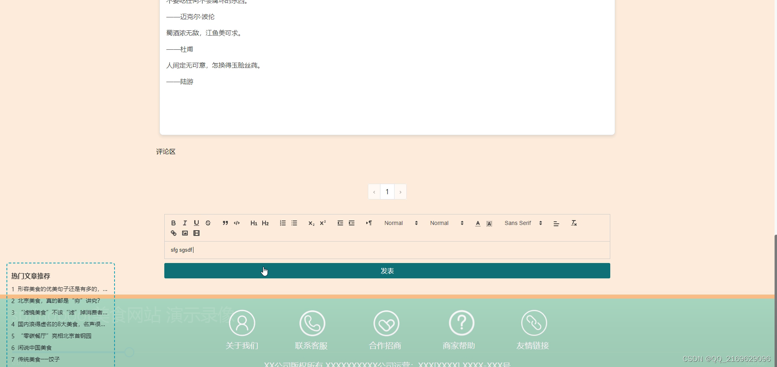Open hot article 形容美食的优美句子还是有多的
777x367 pixels.
tap(59, 289)
